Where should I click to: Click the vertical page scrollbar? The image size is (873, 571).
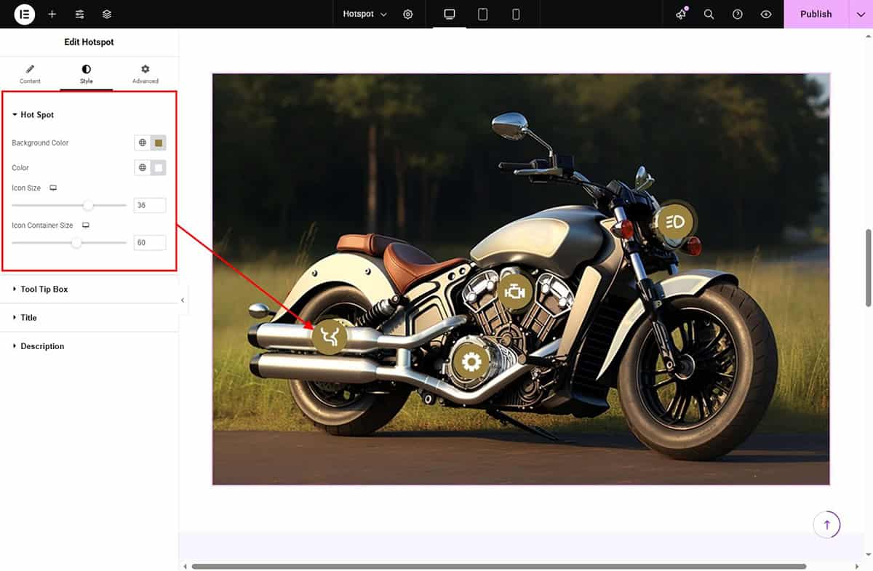pos(867,268)
